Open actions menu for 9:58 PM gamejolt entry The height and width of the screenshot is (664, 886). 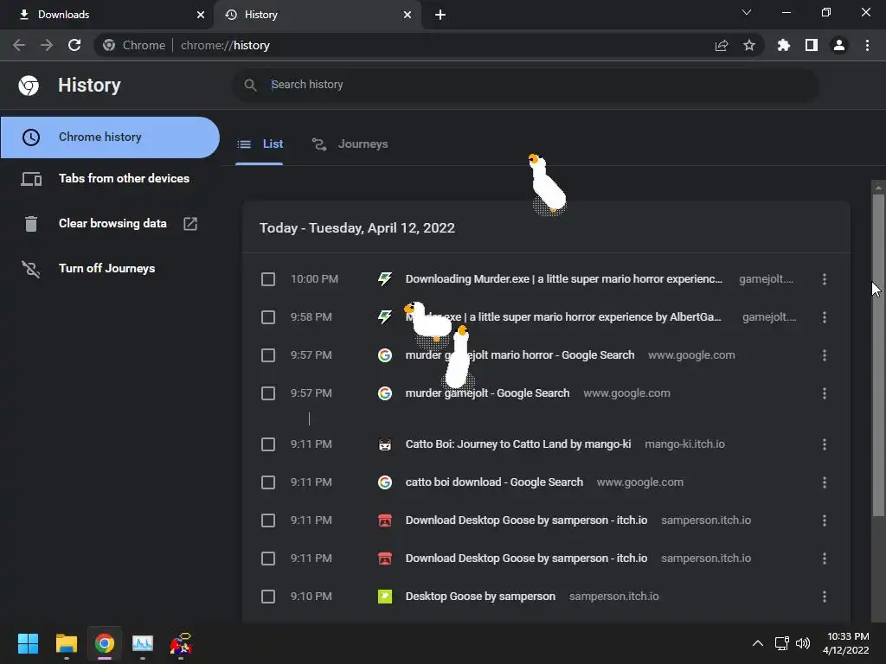pyautogui.click(x=825, y=316)
